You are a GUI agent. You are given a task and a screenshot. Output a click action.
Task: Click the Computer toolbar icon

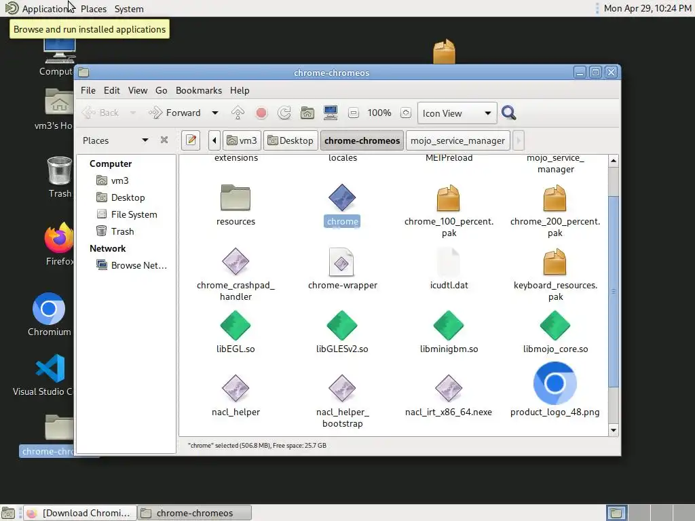(331, 113)
